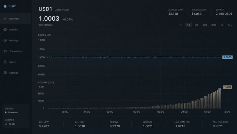Click the 800M volume axis label

pyautogui.click(x=41, y=93)
